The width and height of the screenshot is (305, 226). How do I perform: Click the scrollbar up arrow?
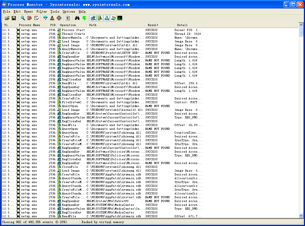[301, 25]
